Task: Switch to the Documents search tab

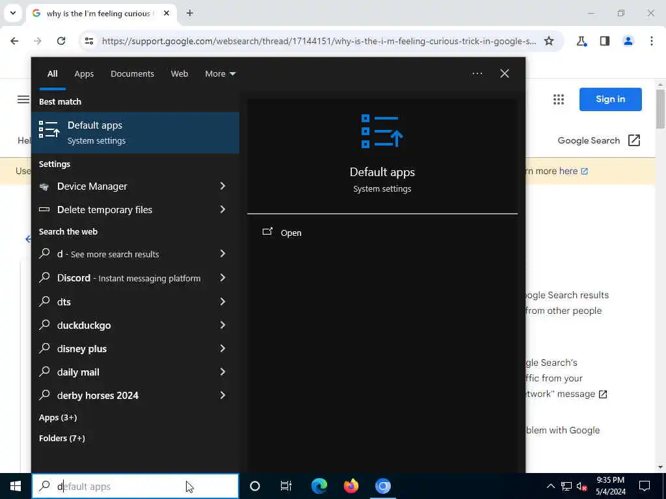Action: [x=132, y=74]
